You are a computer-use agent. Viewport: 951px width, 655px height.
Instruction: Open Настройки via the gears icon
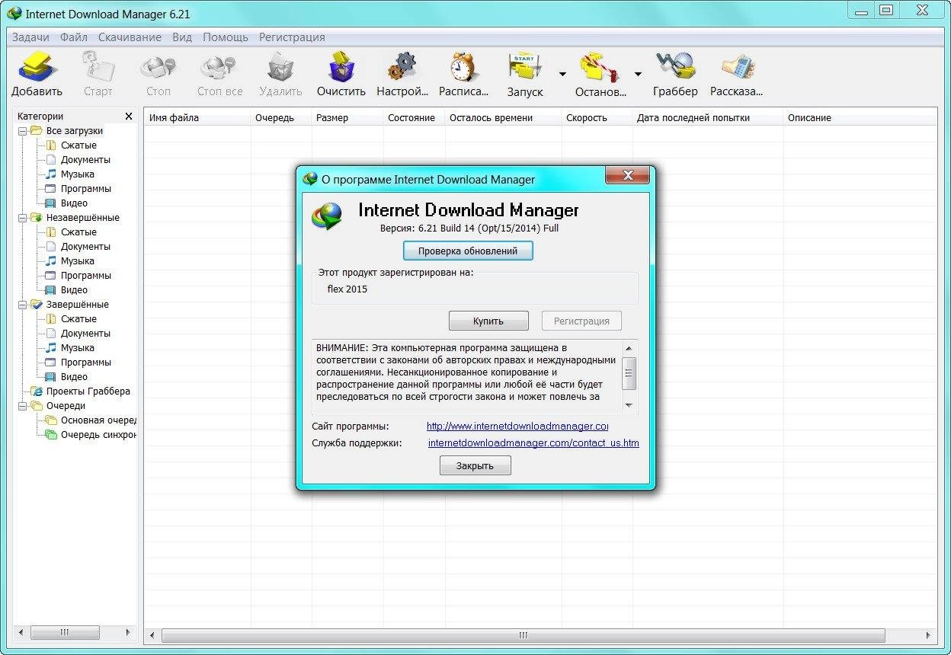click(x=402, y=67)
